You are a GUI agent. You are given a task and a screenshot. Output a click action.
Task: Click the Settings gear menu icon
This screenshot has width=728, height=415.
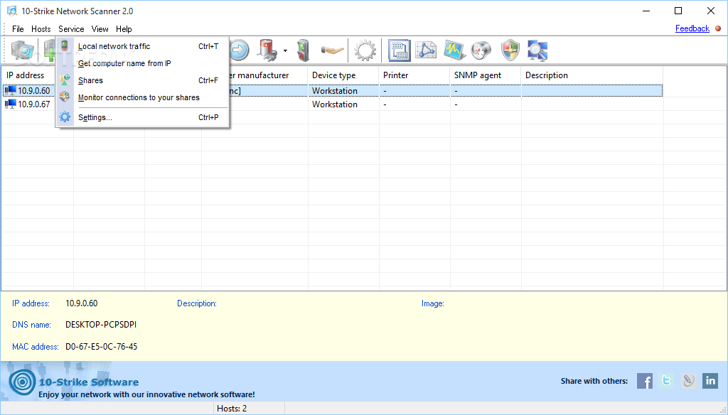[x=65, y=117]
